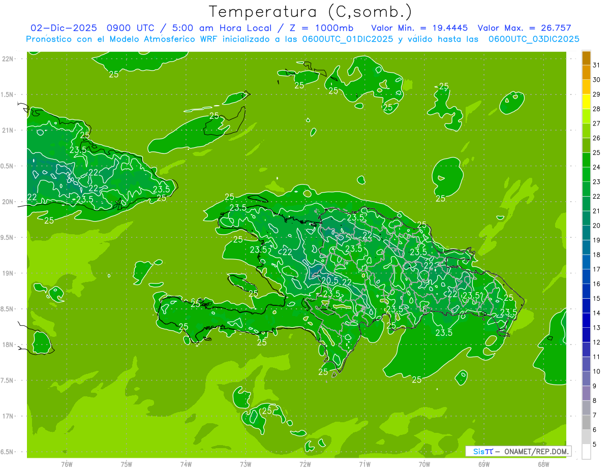
Task: Click the 76W longitude axis label
Action: 67,464
